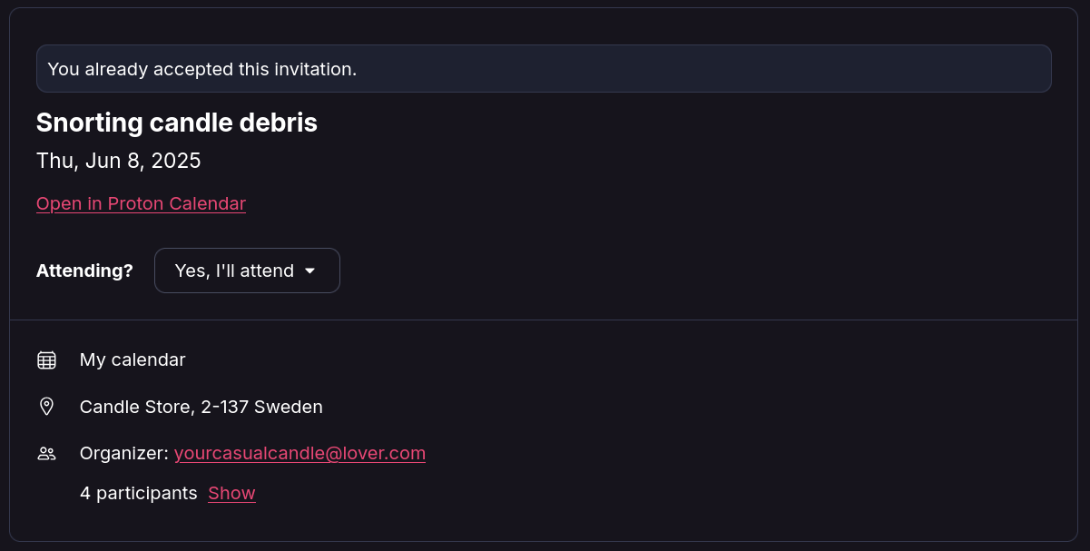Open the event in Proton Calendar

point(141,203)
